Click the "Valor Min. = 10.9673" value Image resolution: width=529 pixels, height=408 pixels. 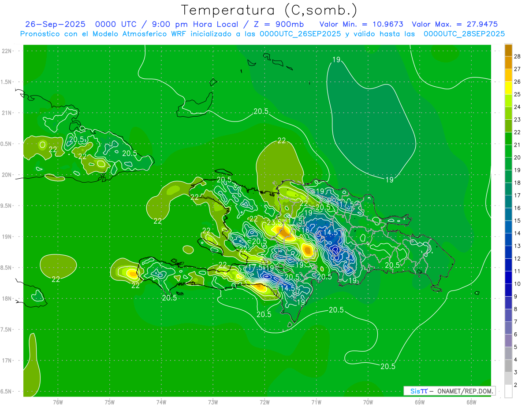[x=361, y=24]
